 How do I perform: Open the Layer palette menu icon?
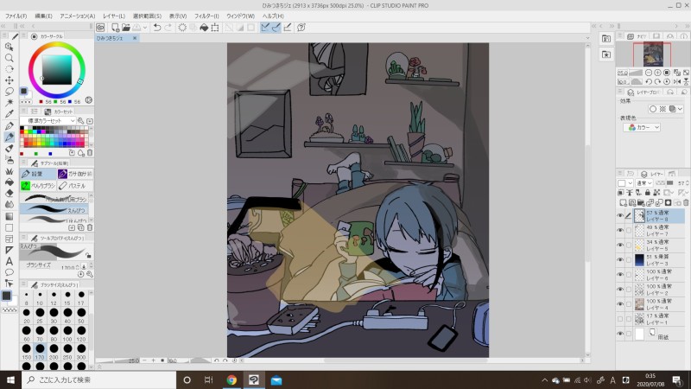619,174
